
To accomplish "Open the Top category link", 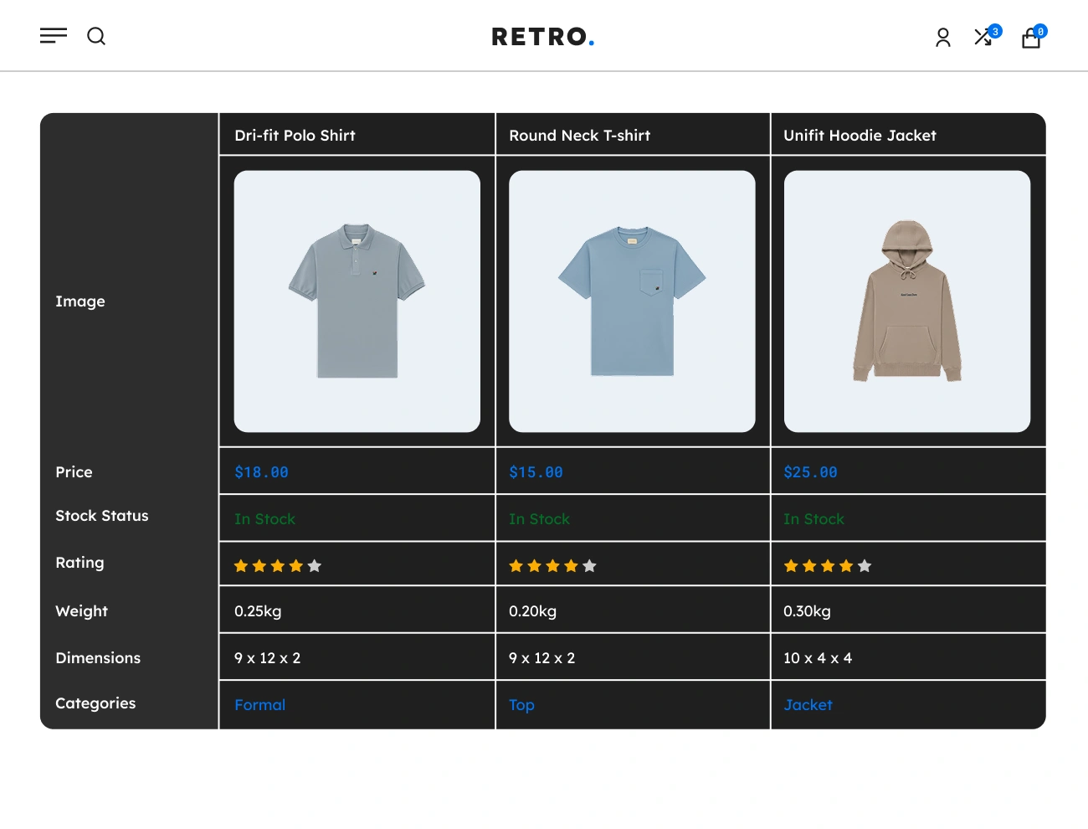I will coord(521,705).
